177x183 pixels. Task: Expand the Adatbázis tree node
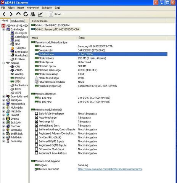click(x=3, y=137)
